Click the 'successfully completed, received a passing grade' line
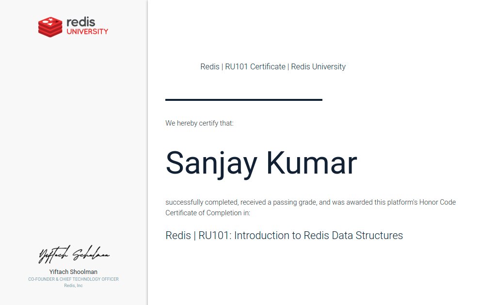Image resolution: width=495 pixels, height=305 pixels. click(x=311, y=202)
